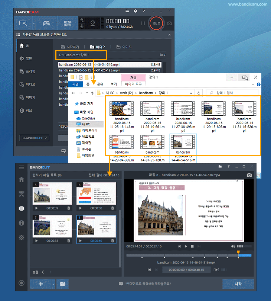Click the Bandicut save icon
This screenshot has height=301, width=271.
click(x=62, y=284)
